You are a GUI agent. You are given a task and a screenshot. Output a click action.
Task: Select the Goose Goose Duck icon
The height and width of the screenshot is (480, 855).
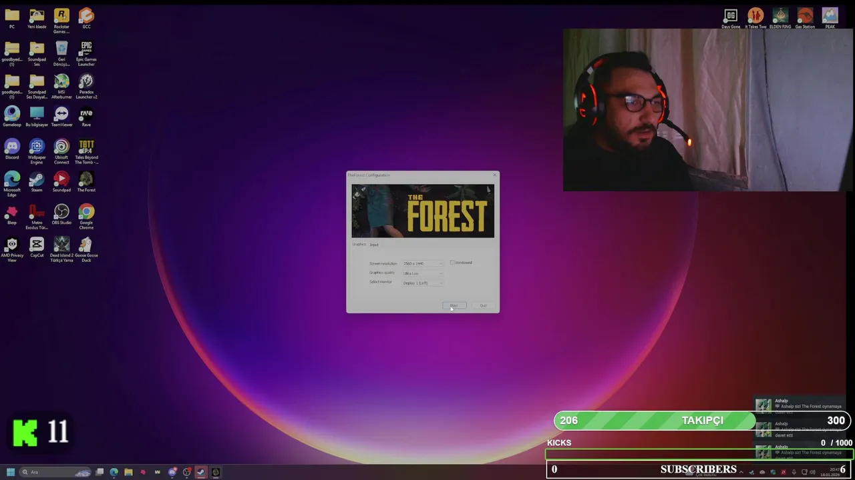click(x=86, y=249)
